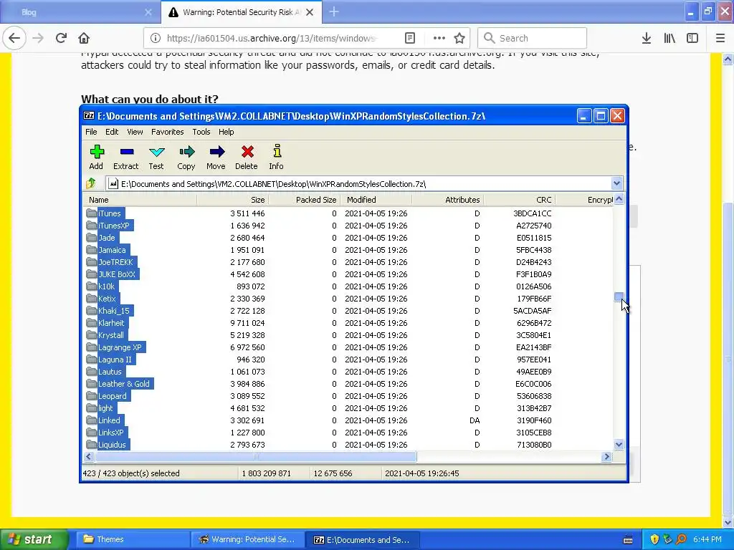Go back in Firefox browser
The width and height of the screenshot is (734, 550).
(x=14, y=38)
